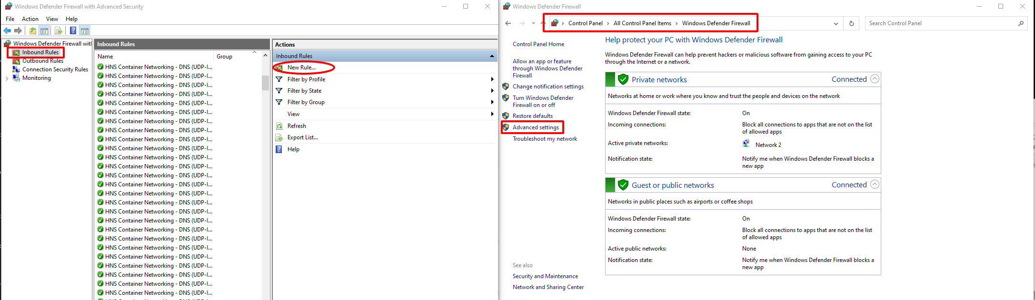Click the rules list scrollbar up arrow
Screen dimensions: 1035x300
(265, 56)
